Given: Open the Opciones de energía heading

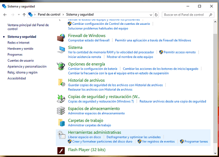Looking at the screenshot, I should [87, 64].
